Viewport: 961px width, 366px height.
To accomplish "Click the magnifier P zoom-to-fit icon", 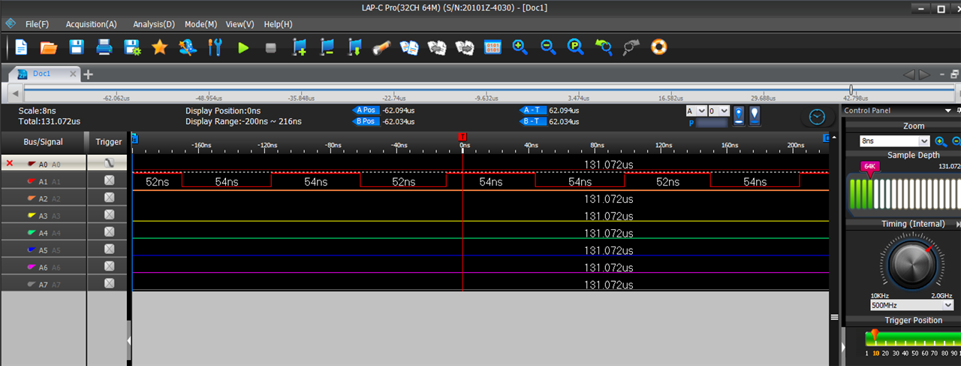I will click(576, 47).
